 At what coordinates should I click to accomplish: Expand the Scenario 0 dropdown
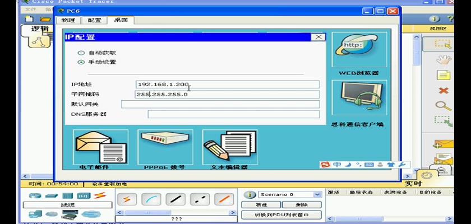[317, 194]
